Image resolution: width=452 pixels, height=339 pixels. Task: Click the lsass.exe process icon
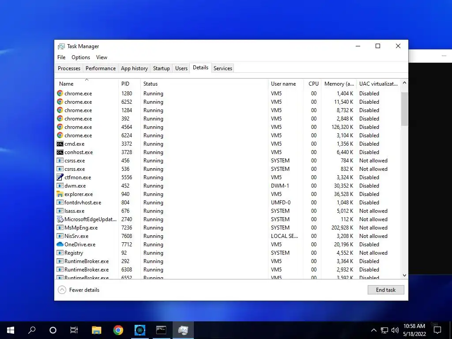click(60, 211)
